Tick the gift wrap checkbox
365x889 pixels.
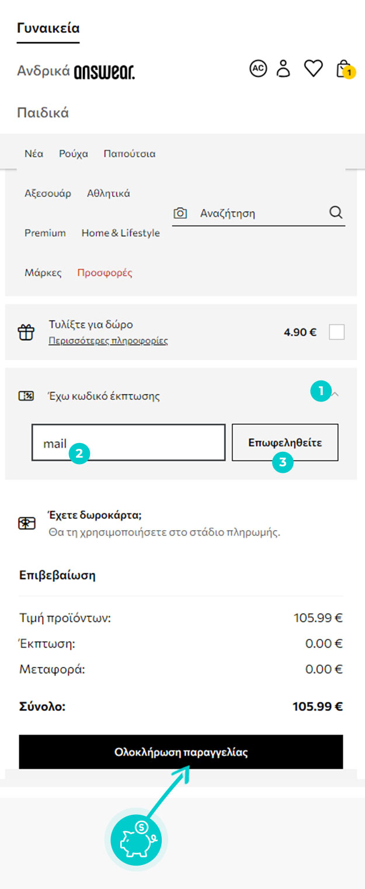click(337, 332)
